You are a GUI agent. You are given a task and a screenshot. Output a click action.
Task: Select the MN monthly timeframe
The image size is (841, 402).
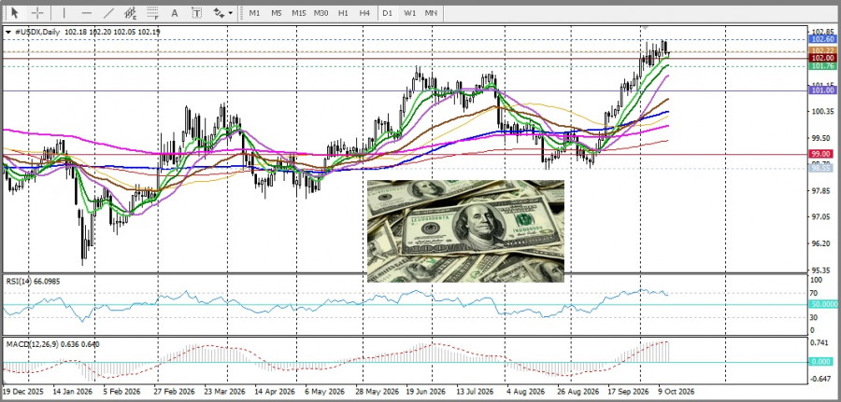[x=430, y=13]
